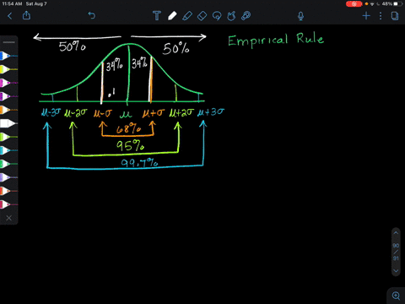
Task: Tap the zoom magnifier icon
Action: coord(396,296)
